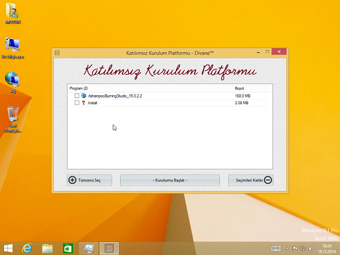Image resolution: width=340 pixels, height=255 pixels.
Task: Open the Ağ network desktop icon
Action: [12, 79]
